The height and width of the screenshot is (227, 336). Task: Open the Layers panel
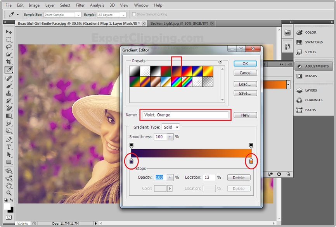[x=310, y=90]
